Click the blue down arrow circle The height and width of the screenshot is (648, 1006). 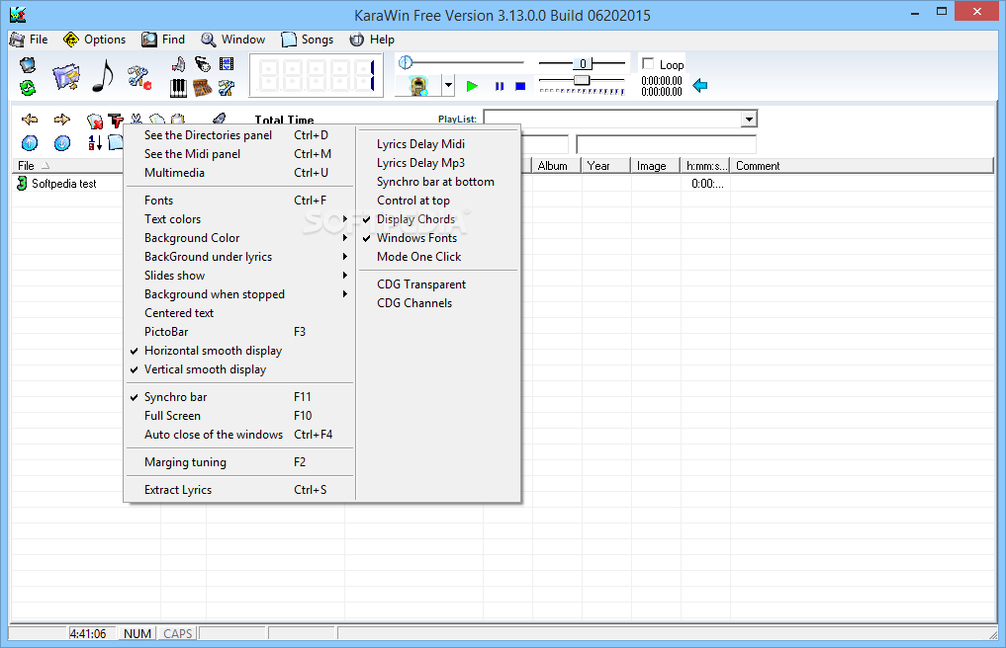[61, 143]
